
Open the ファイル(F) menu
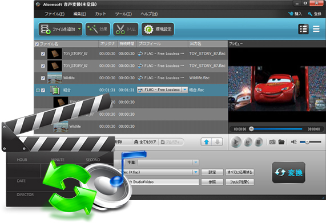coord(54,14)
